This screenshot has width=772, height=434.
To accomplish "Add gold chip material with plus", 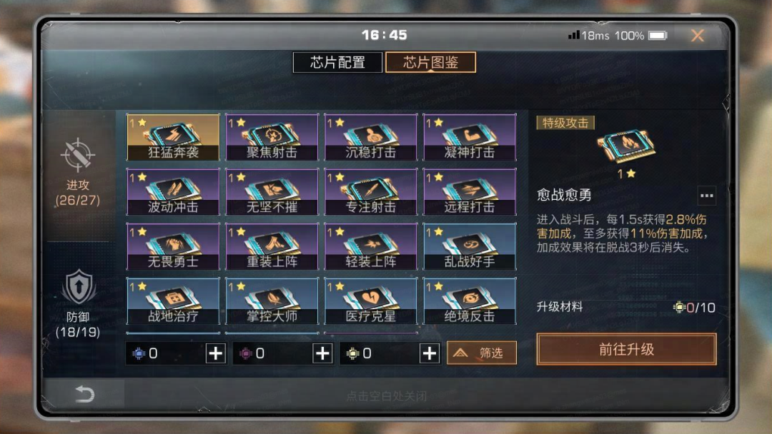I will coord(430,353).
